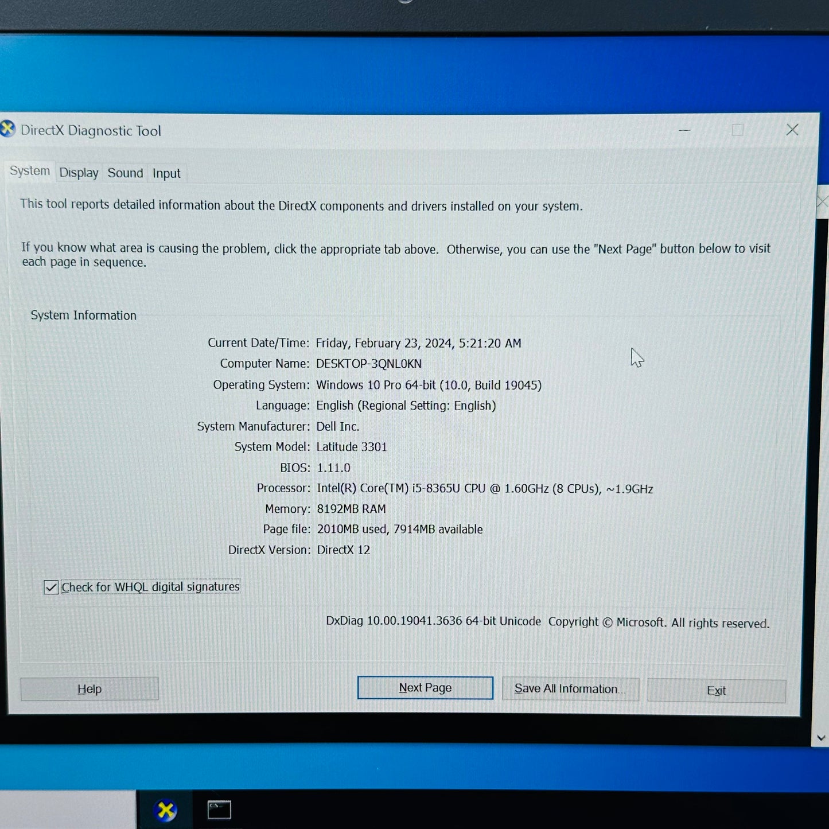Open the Input tab
Viewport: 829px width, 829px height.
pos(166,173)
